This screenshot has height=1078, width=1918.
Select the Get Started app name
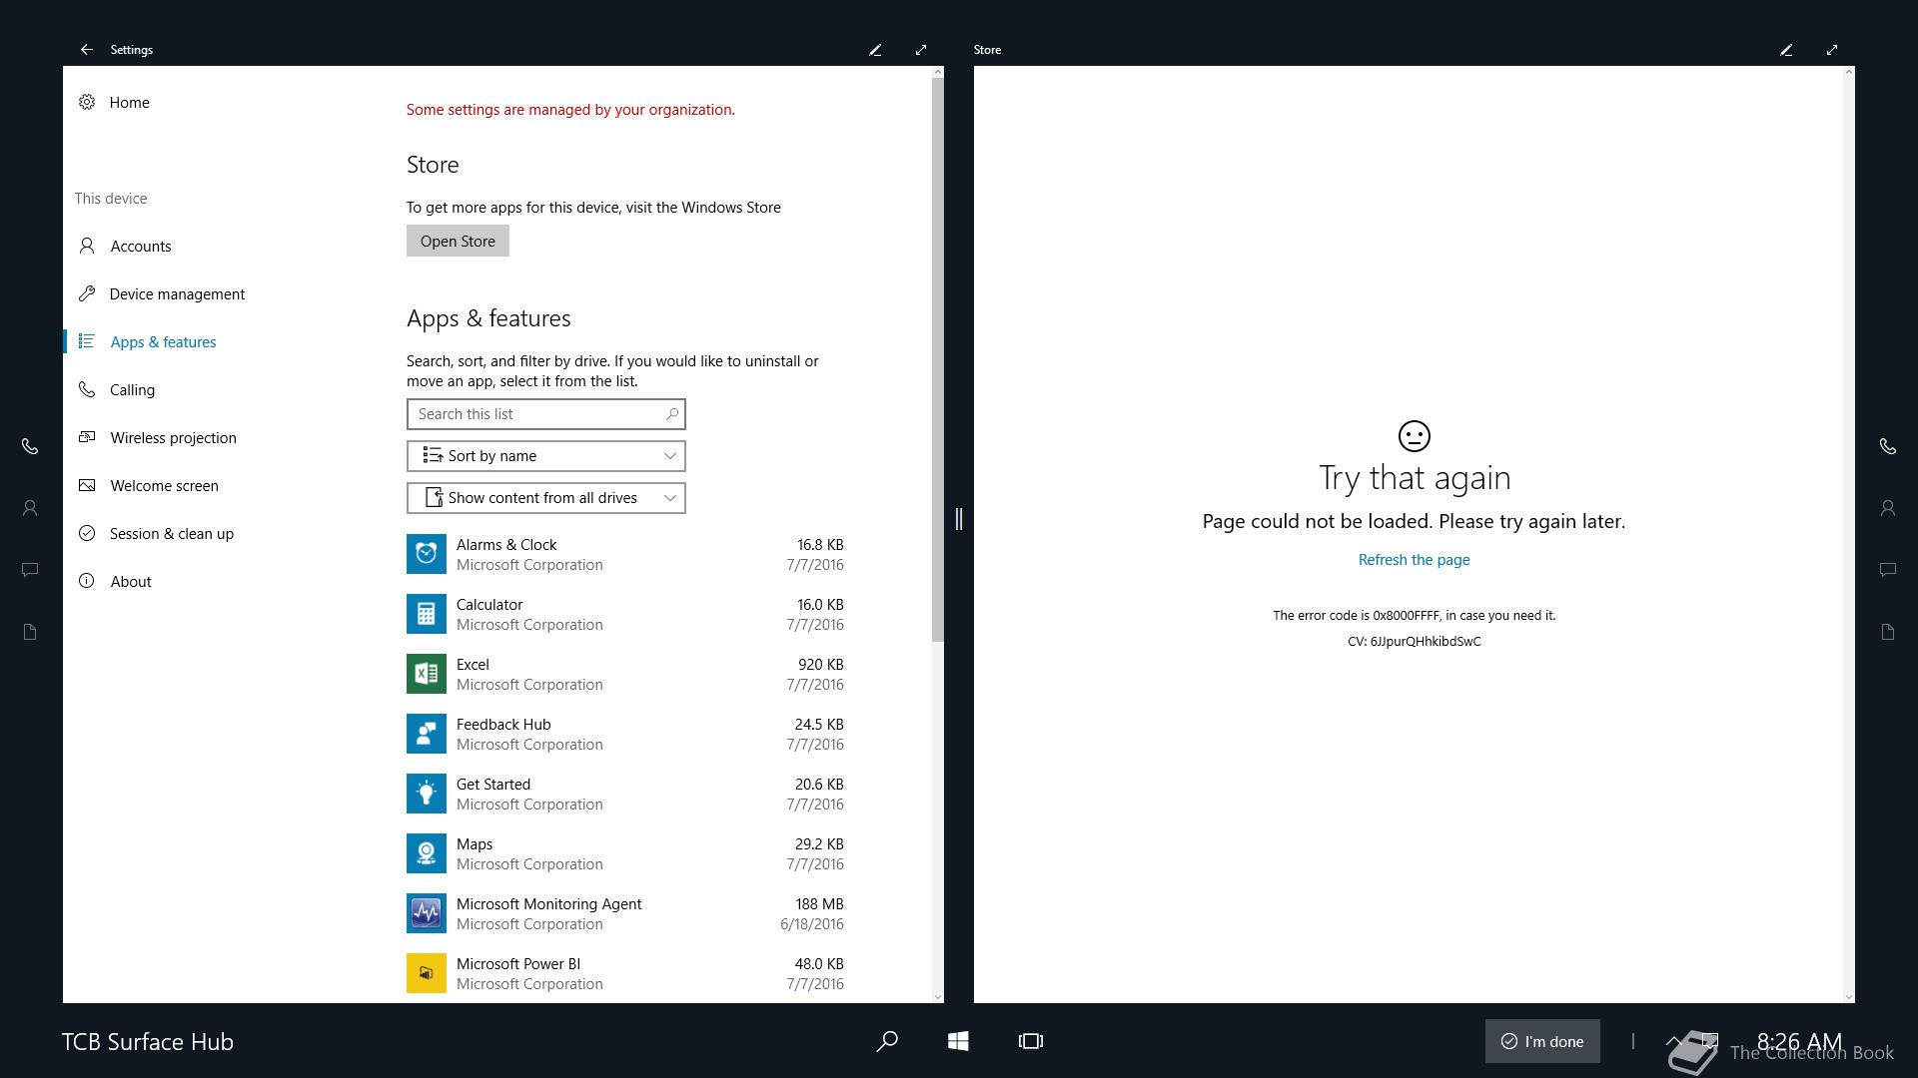click(493, 785)
